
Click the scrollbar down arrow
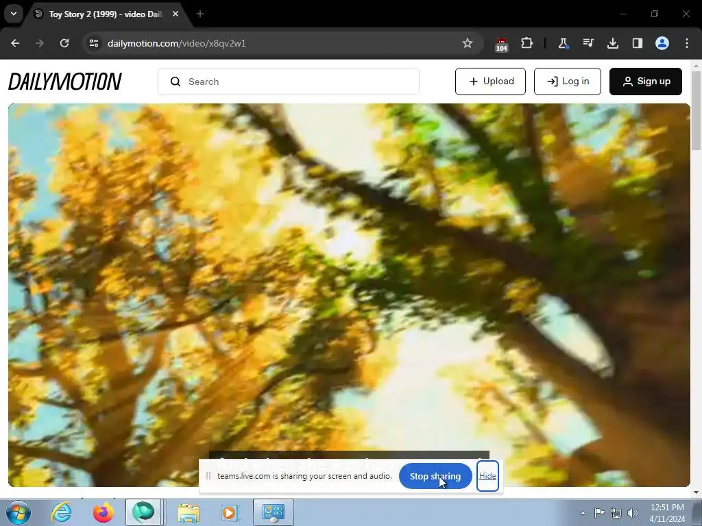[x=696, y=492]
